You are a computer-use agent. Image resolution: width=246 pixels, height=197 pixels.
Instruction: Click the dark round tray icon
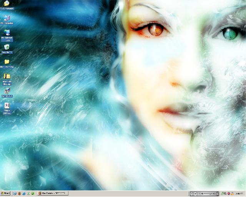(225, 194)
